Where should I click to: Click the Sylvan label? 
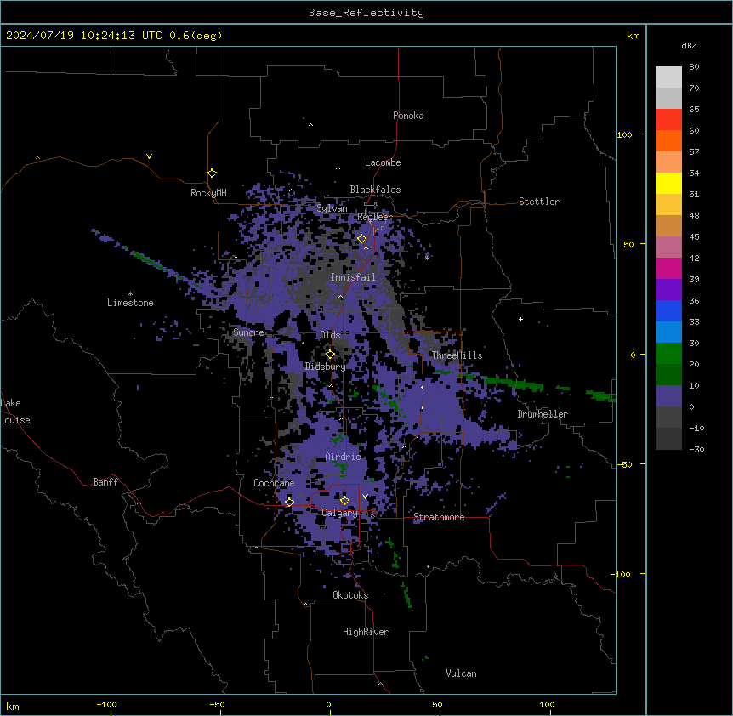coord(332,208)
